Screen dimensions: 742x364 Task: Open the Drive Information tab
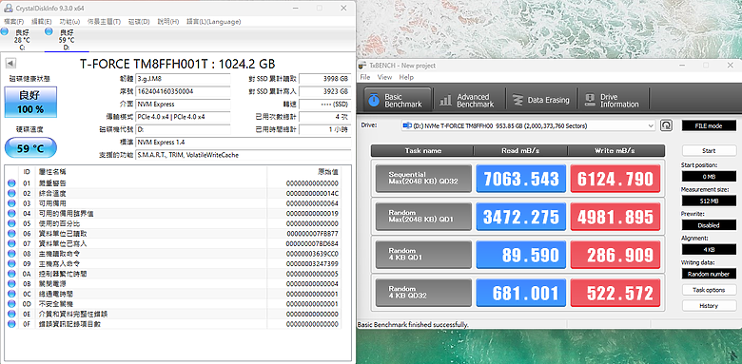pyautogui.click(x=614, y=100)
